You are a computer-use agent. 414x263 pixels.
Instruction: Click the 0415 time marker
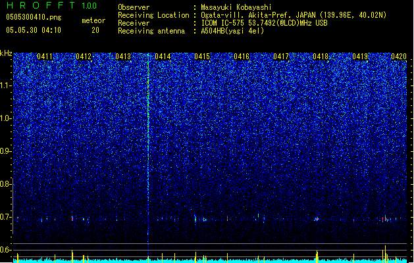coord(202,57)
